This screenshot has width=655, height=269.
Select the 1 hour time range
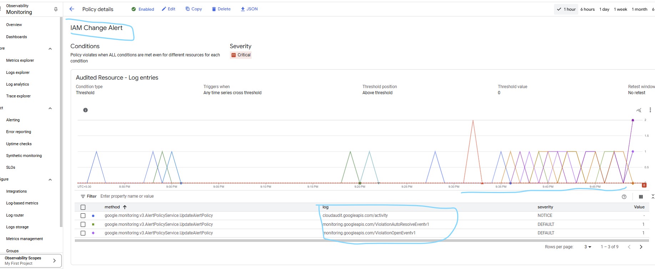(x=566, y=9)
